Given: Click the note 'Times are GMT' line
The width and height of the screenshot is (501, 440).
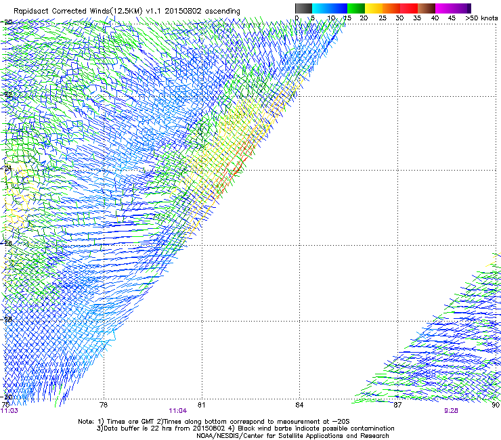Looking at the screenshot, I should (x=213, y=422).
